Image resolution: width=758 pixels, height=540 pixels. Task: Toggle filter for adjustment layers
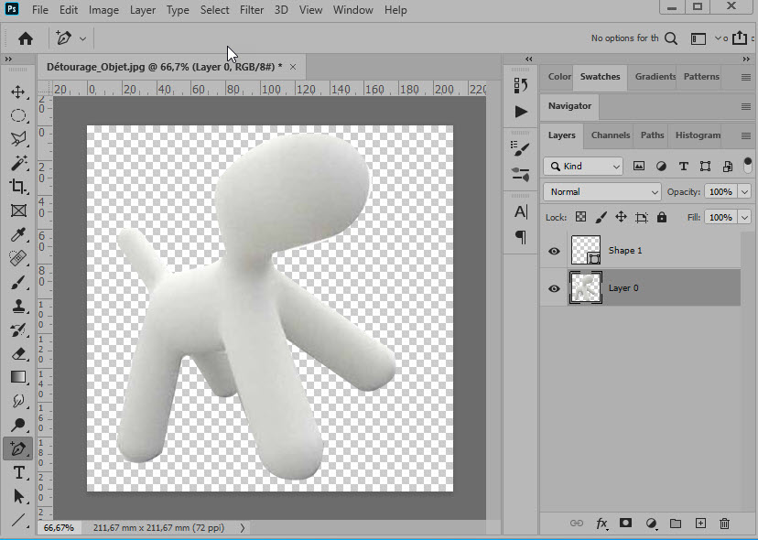661,167
